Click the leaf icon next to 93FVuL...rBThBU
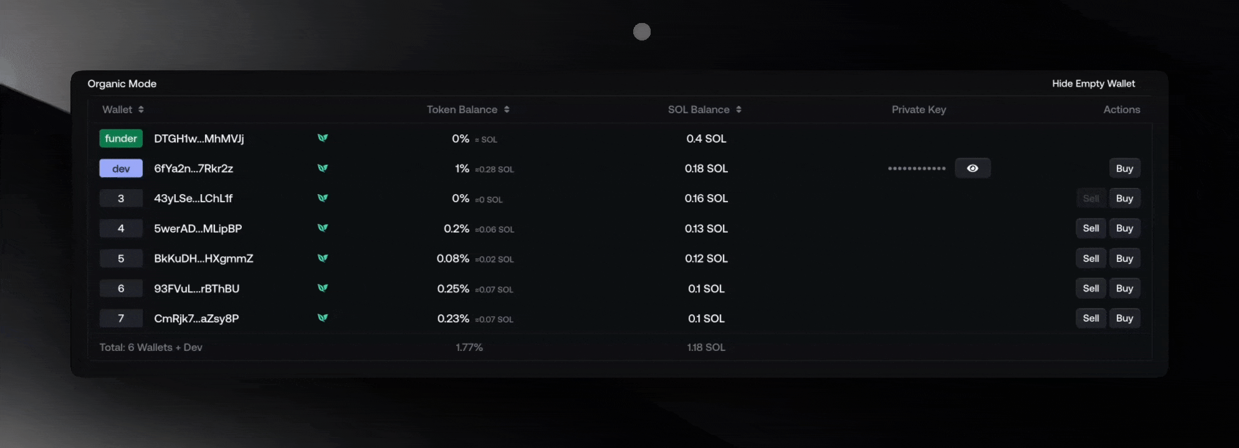Image resolution: width=1239 pixels, height=448 pixels. point(323,288)
